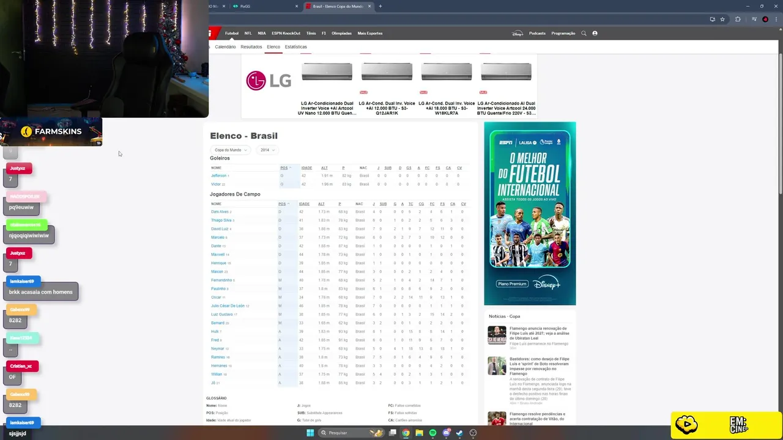Viewport: 783px width, 440px height.
Task: Open the Copa do Mundo competition dropdown
Action: (230, 150)
